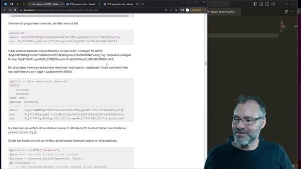The image size is (301, 169).
Task: Close the PHP password_hash Manual tab
Action: tap(99, 4)
